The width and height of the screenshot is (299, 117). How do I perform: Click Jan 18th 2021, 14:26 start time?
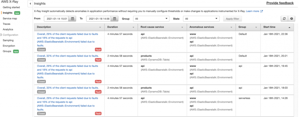(x=275, y=98)
